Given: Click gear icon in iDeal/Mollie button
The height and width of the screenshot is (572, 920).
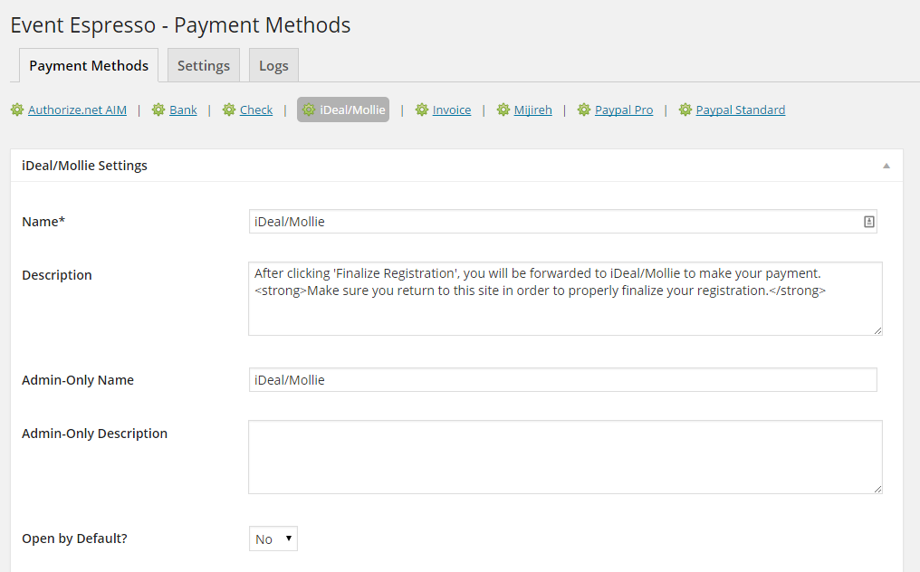Looking at the screenshot, I should click(x=309, y=110).
